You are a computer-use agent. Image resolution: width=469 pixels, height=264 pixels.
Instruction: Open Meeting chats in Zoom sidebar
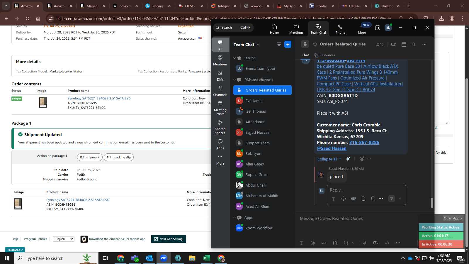[x=220, y=108]
